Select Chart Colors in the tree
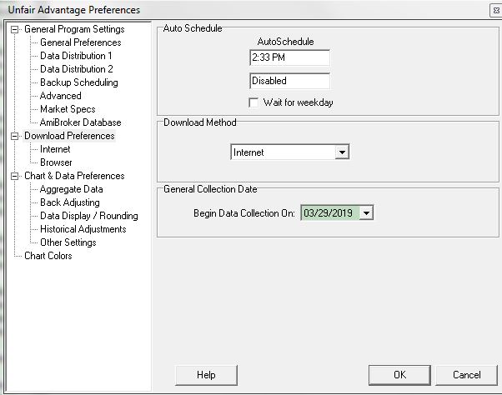This screenshot has height=395, width=502. (48, 256)
